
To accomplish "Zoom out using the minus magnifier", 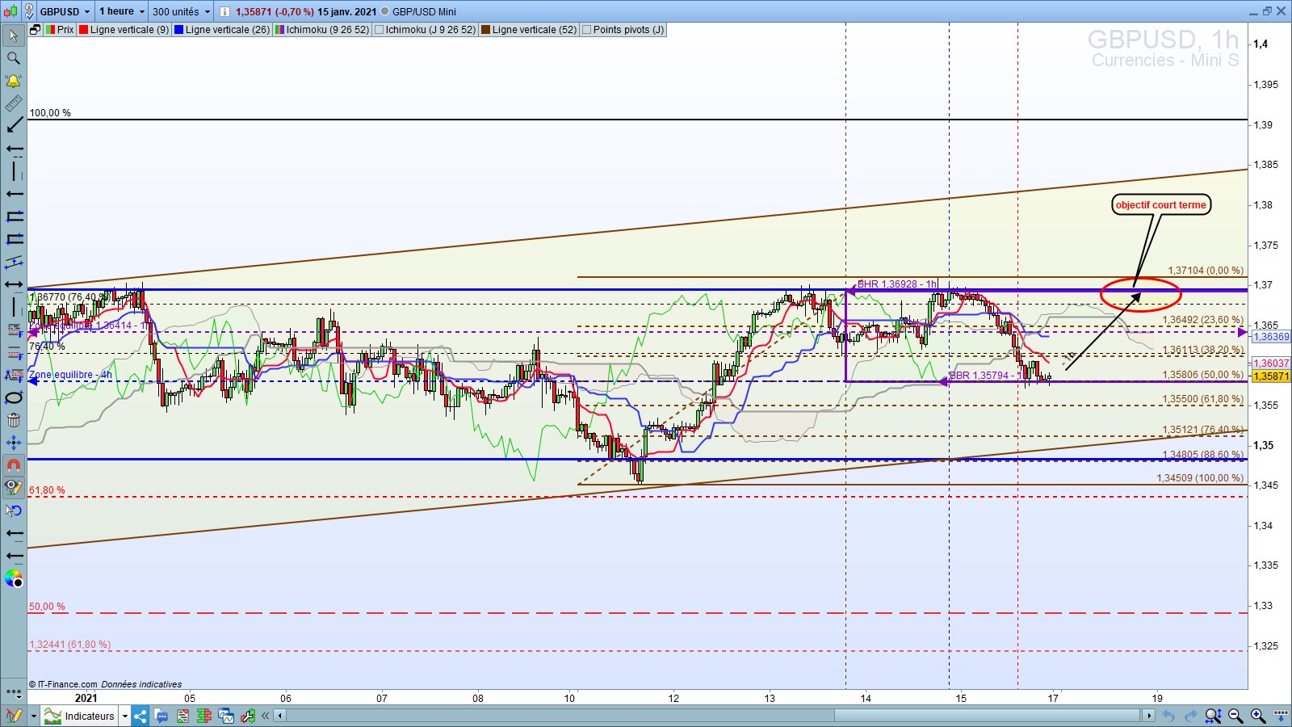I will click(x=1235, y=716).
